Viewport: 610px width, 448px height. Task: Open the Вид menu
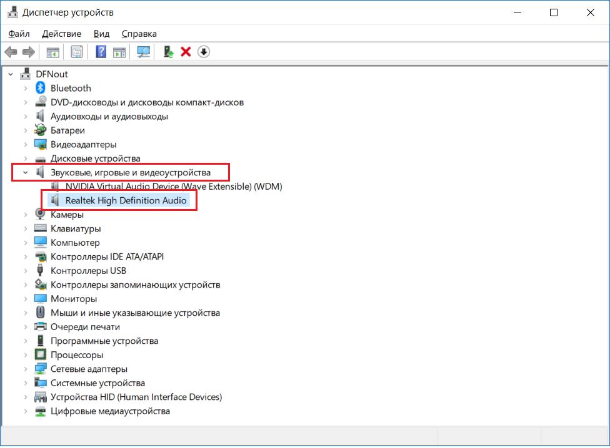click(x=101, y=34)
